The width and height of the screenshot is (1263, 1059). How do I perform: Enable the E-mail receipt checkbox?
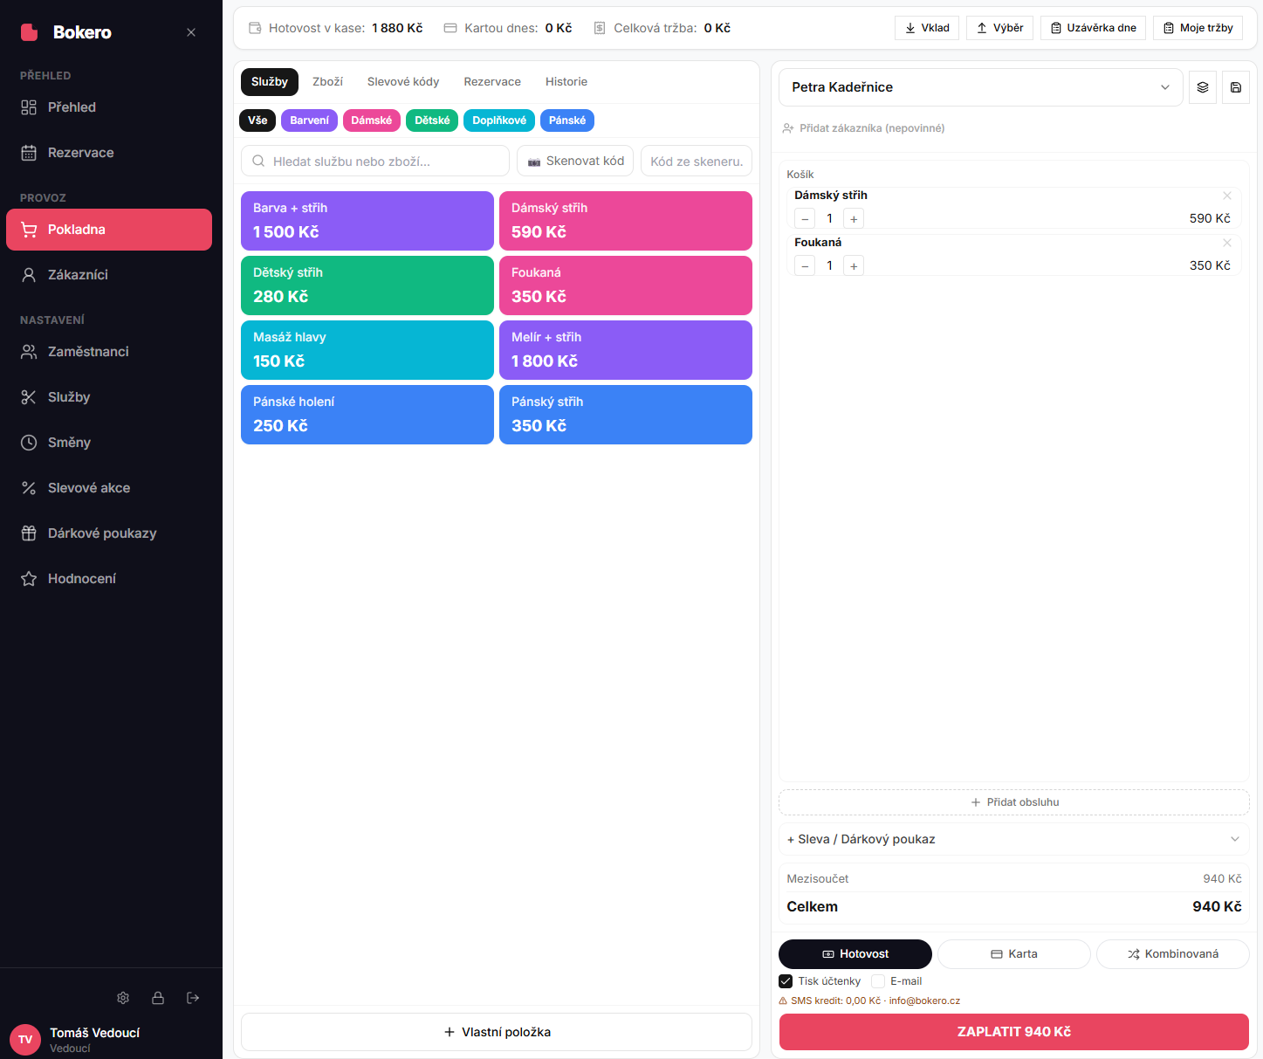point(878,981)
